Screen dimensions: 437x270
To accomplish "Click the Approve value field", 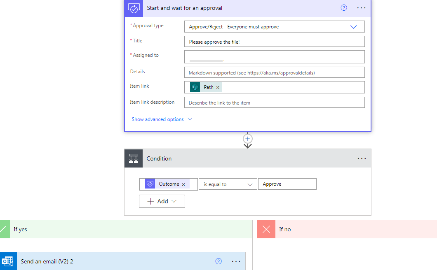I will pos(287,184).
